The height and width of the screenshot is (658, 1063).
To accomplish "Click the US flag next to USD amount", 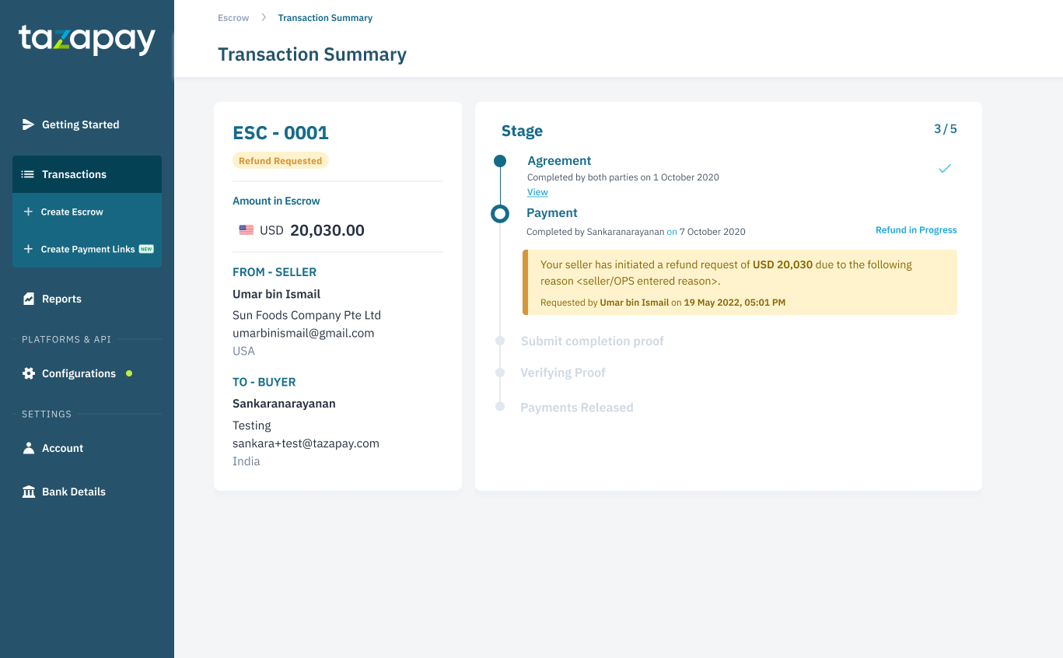I will [246, 229].
